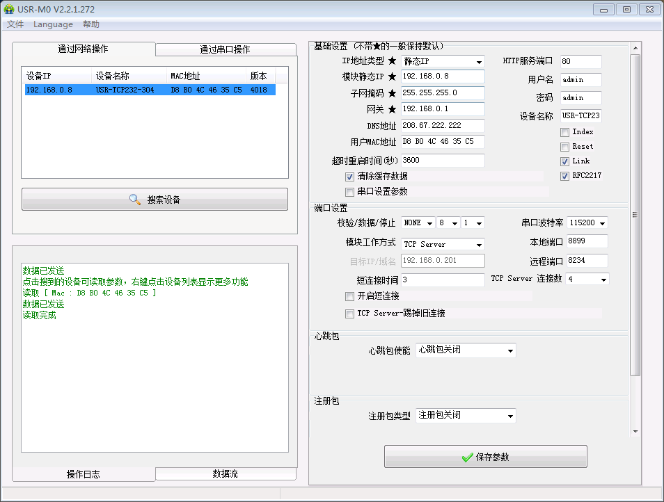Open the 注册包类型 dropdown
The height and width of the screenshot is (502, 664).
tap(466, 416)
